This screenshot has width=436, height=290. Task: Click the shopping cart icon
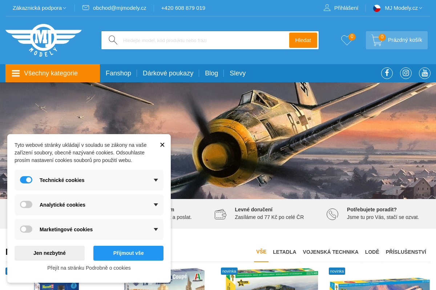point(377,40)
